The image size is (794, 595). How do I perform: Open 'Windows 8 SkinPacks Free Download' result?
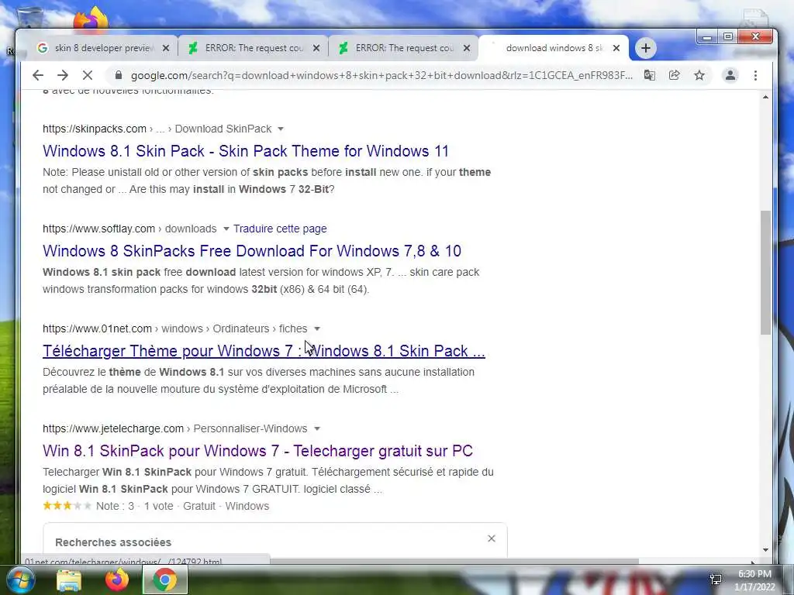click(252, 251)
